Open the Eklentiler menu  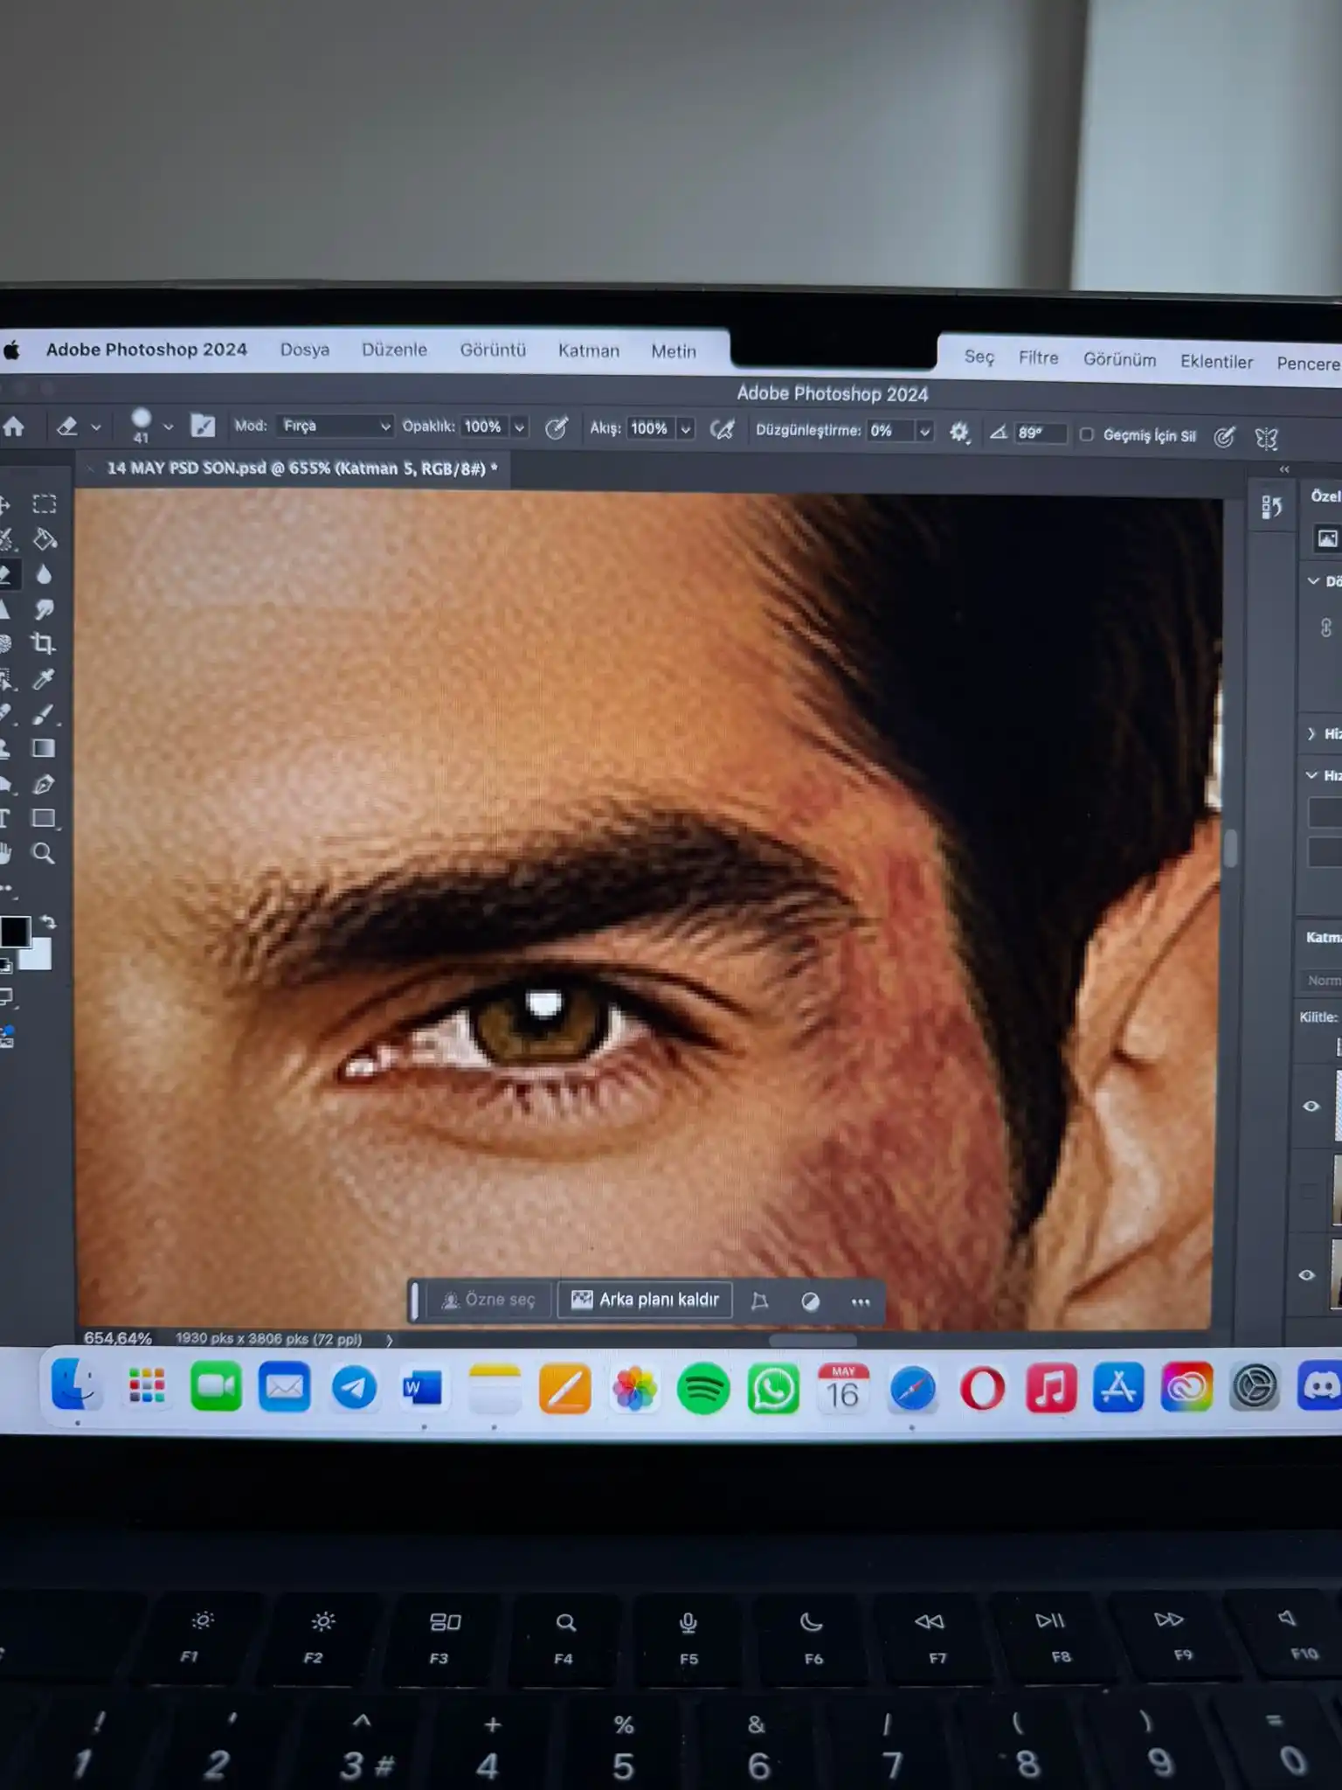[1216, 362]
